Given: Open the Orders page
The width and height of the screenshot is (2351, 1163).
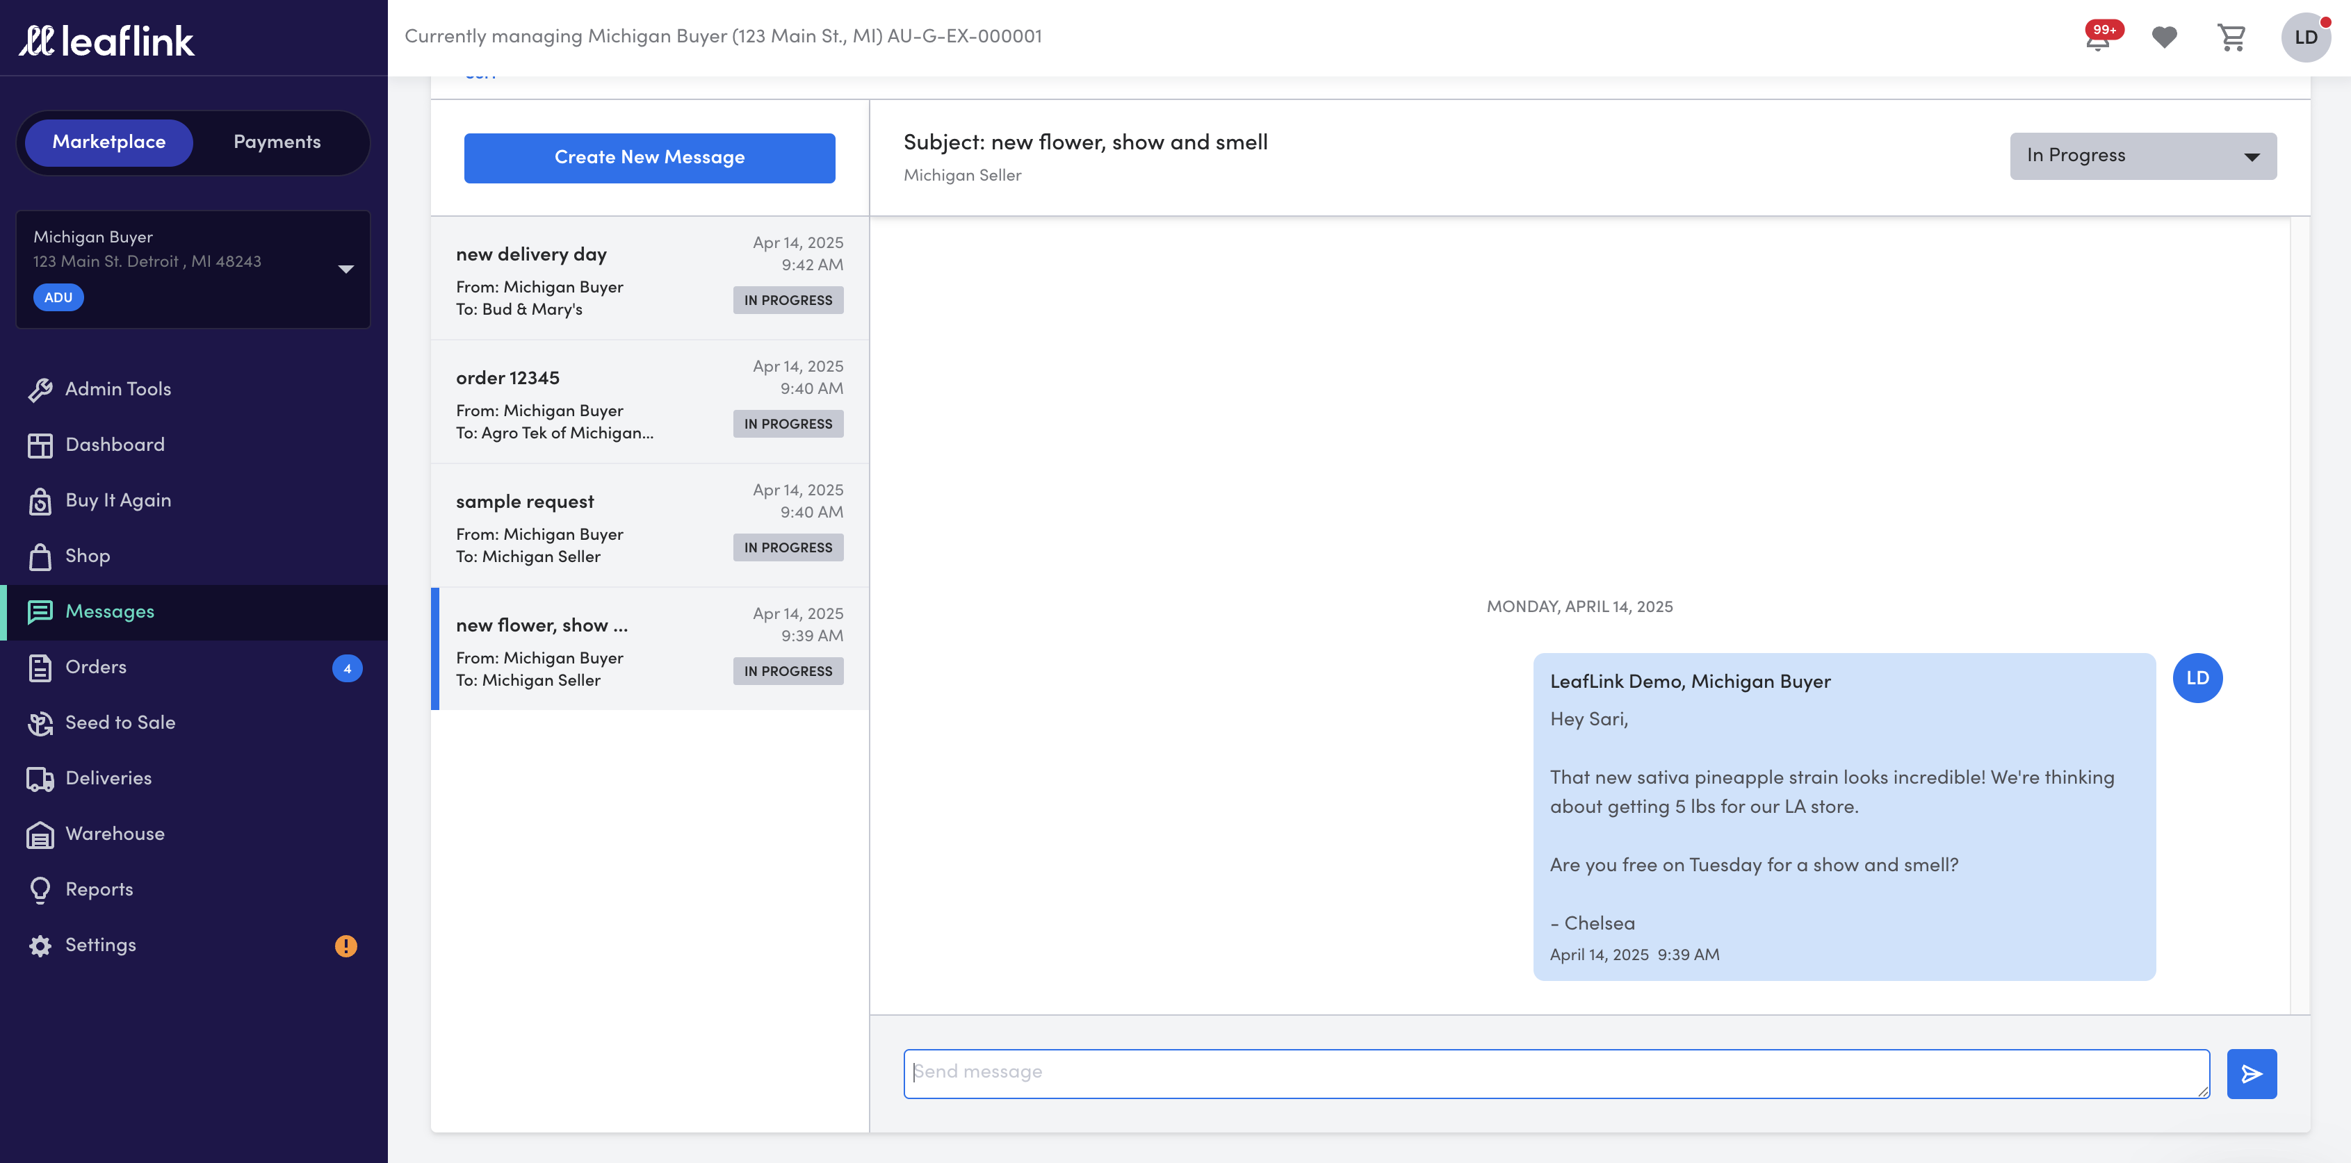Looking at the screenshot, I should [x=193, y=668].
